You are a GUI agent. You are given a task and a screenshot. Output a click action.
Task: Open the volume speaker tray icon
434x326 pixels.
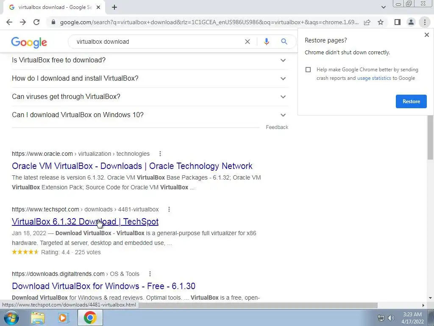click(391, 318)
